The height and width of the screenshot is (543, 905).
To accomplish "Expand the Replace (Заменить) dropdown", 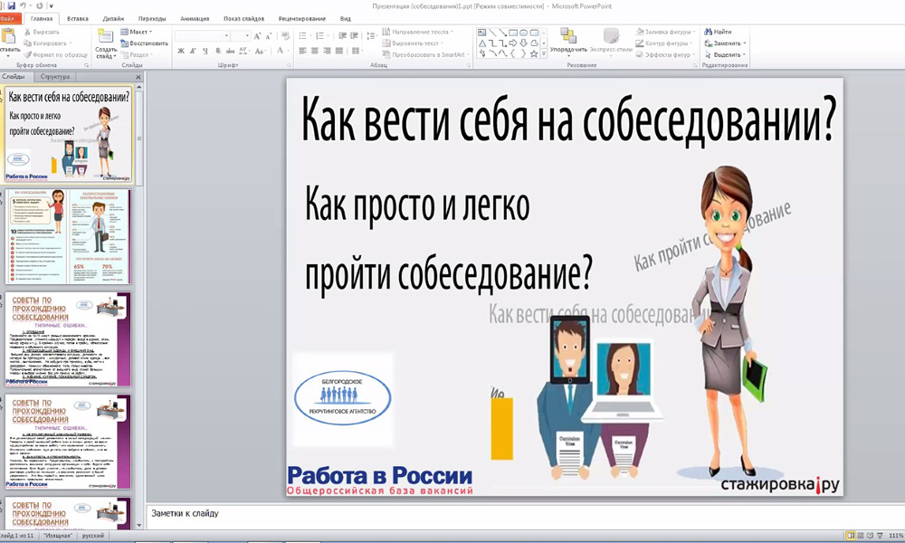I will pos(744,43).
